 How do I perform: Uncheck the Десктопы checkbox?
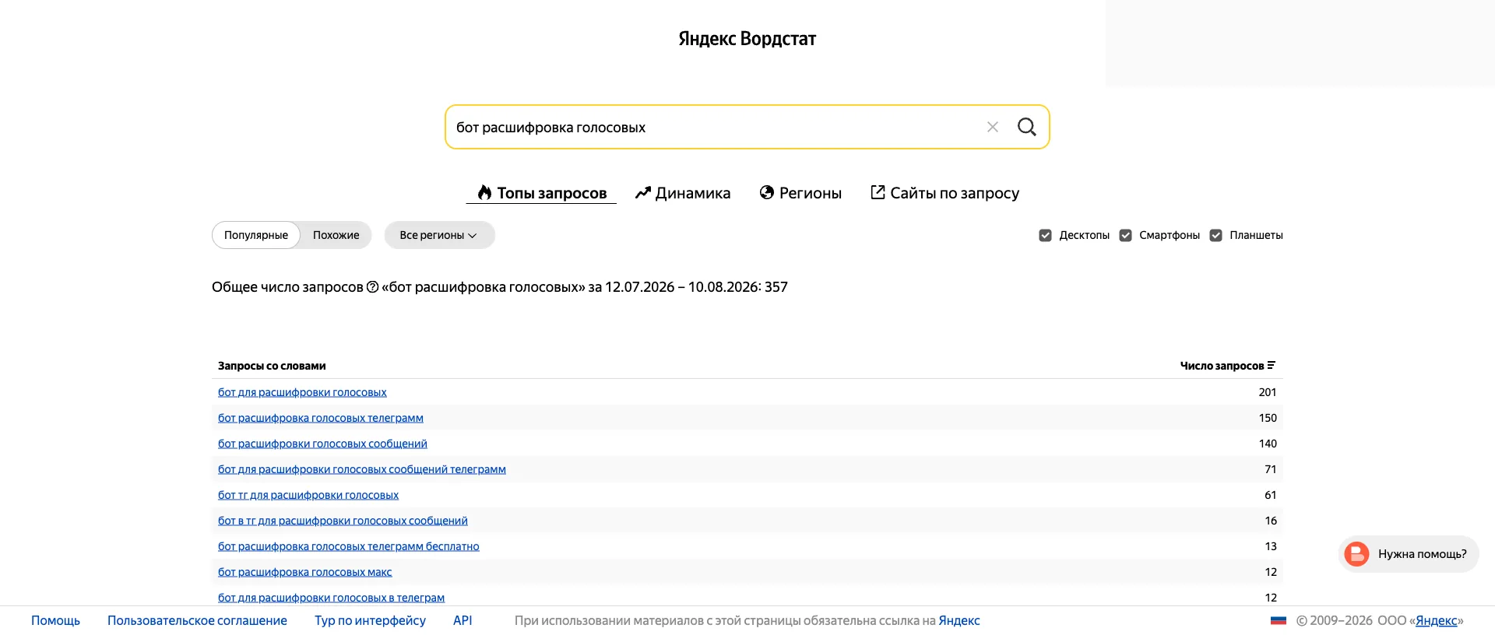(x=1045, y=235)
